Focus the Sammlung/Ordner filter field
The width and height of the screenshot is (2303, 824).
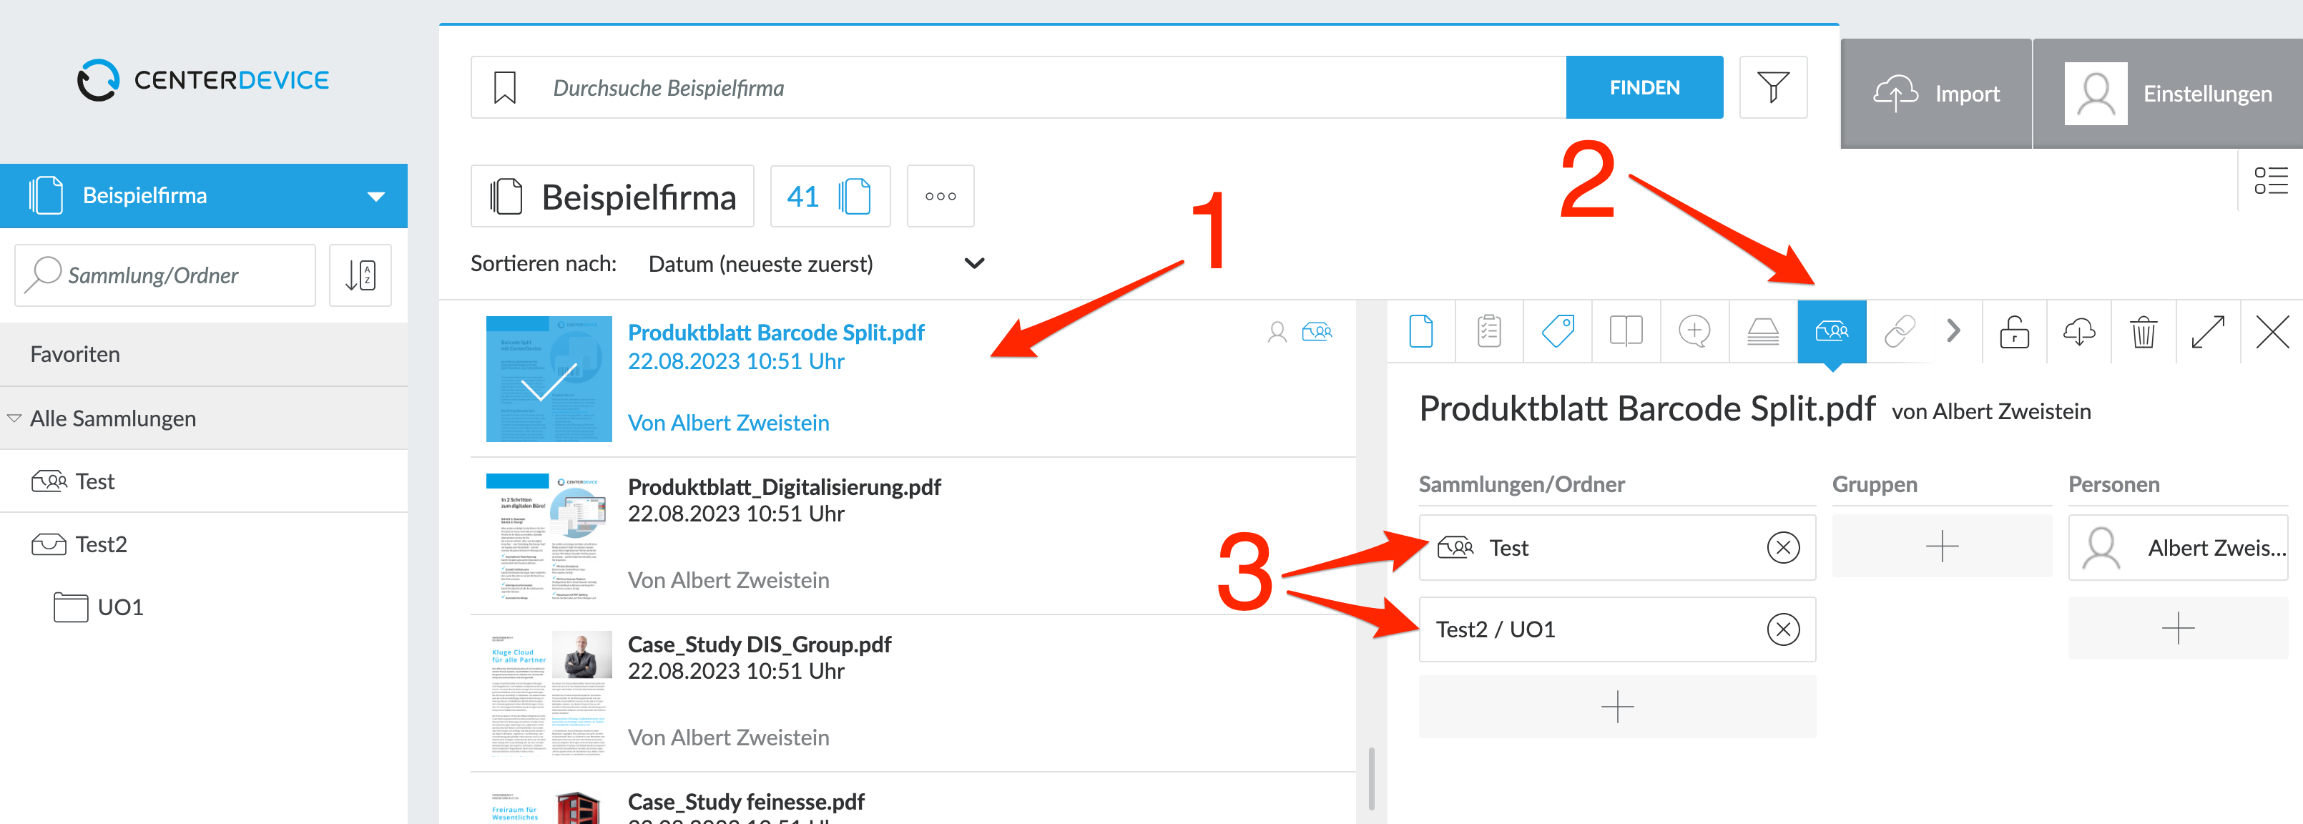tap(165, 275)
